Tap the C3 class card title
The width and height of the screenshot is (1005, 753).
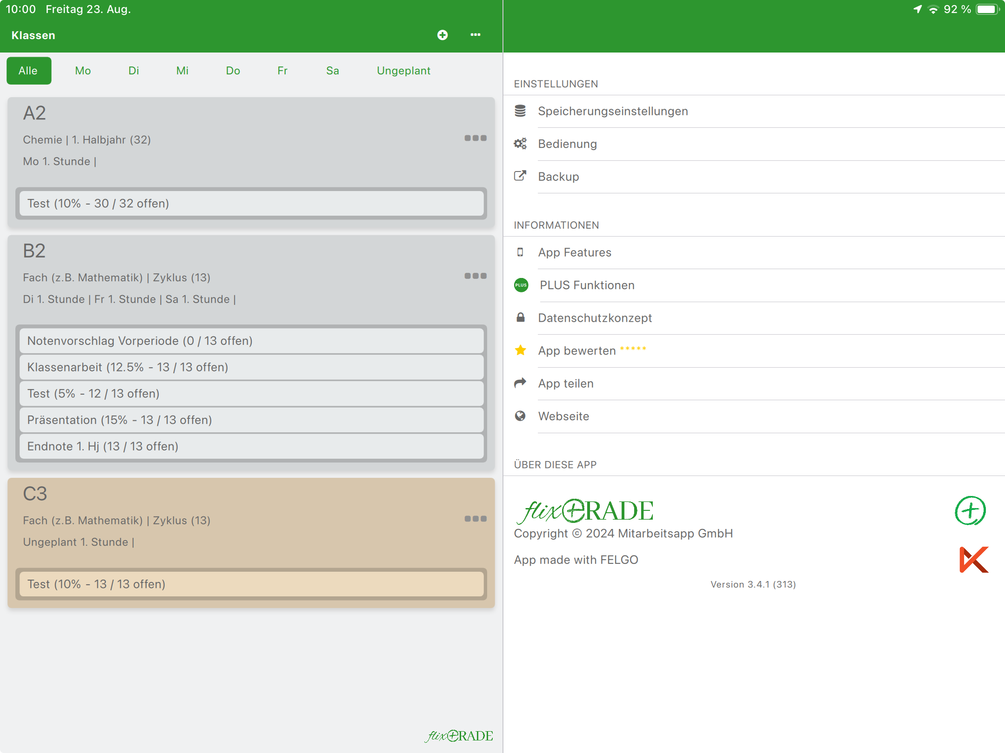click(35, 494)
